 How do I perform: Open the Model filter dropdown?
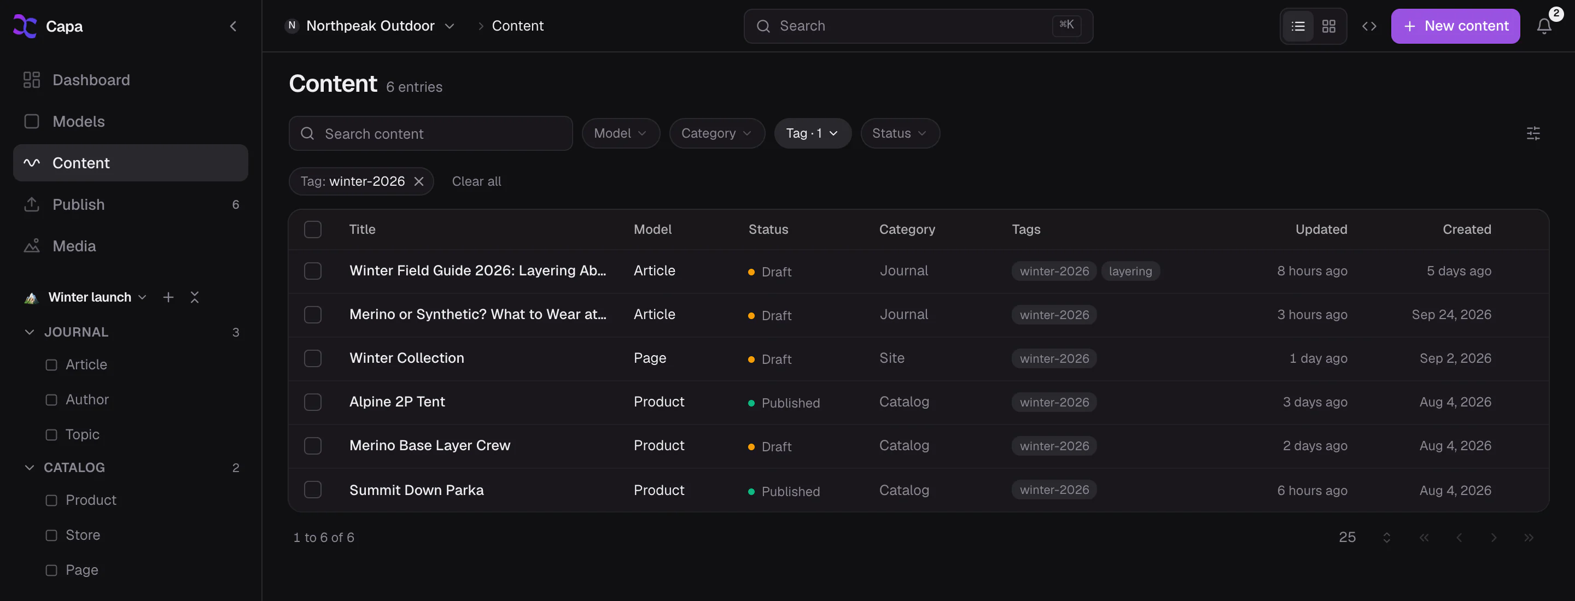pyautogui.click(x=621, y=133)
